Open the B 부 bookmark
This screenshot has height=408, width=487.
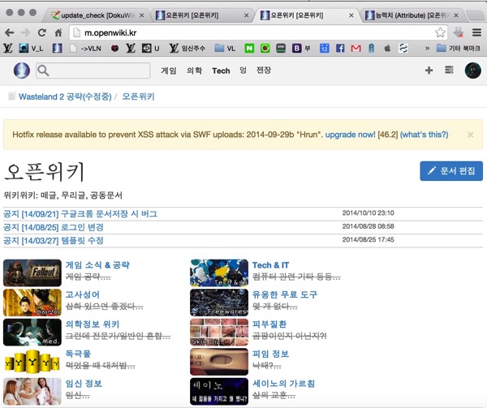tap(301, 49)
